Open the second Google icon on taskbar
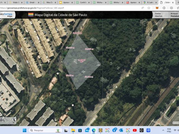Viewport: 179px width, 134px height. click(128, 130)
